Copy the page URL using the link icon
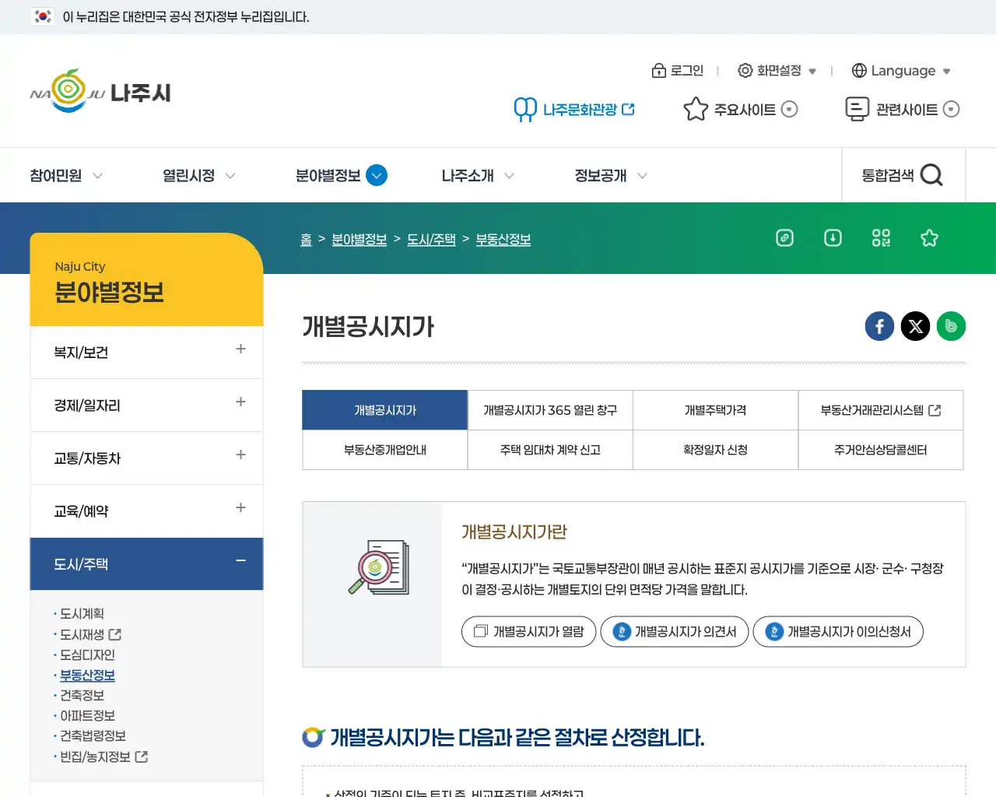Viewport: 996px width, 797px height. 784,239
